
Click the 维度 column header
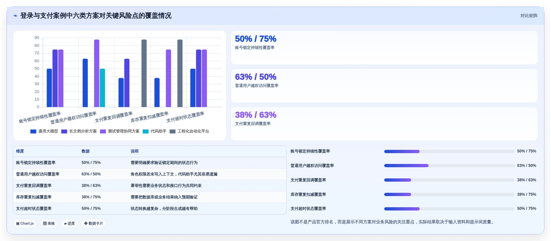pyautogui.click(x=20, y=151)
